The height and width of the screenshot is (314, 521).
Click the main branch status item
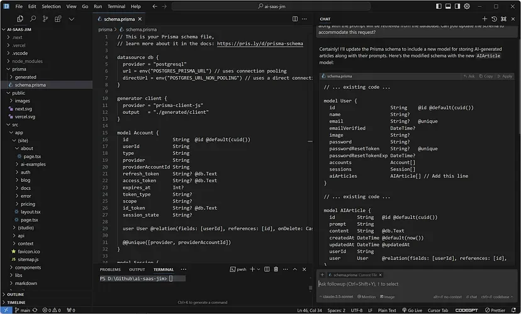(x=22, y=310)
